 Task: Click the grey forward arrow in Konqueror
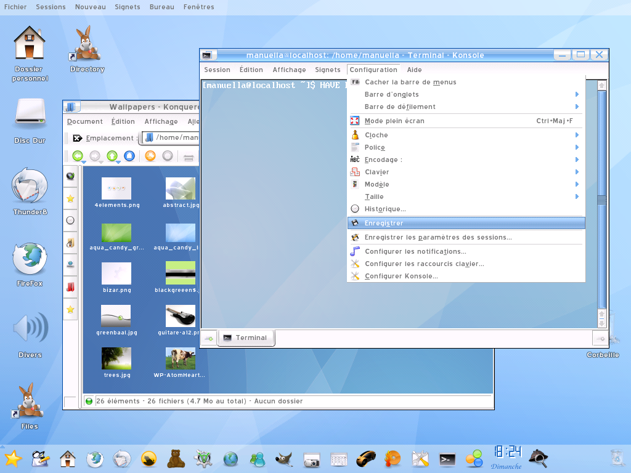[95, 156]
